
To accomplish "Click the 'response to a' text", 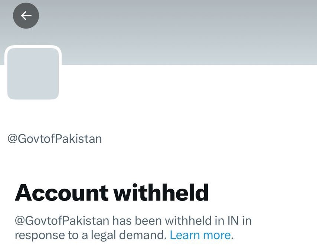I will pos(51,235).
